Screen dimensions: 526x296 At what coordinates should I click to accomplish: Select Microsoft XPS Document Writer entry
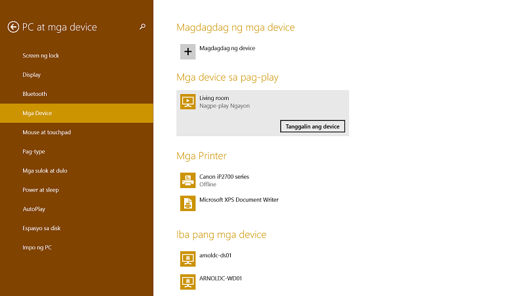239,200
